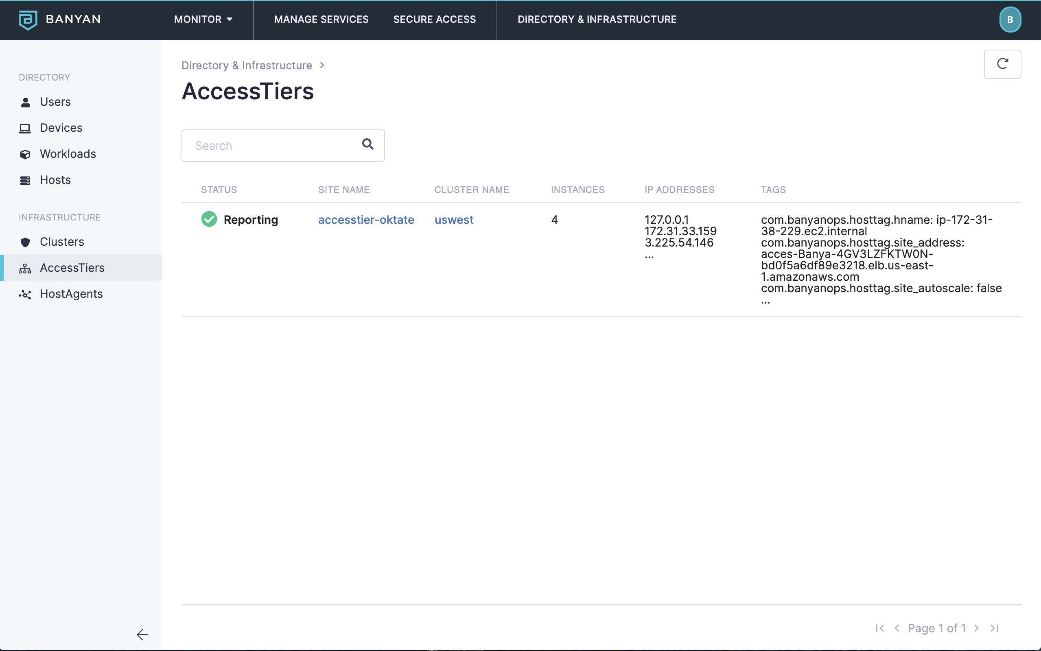1041x651 pixels.
Task: Click the refresh icon button
Action: 1002,64
